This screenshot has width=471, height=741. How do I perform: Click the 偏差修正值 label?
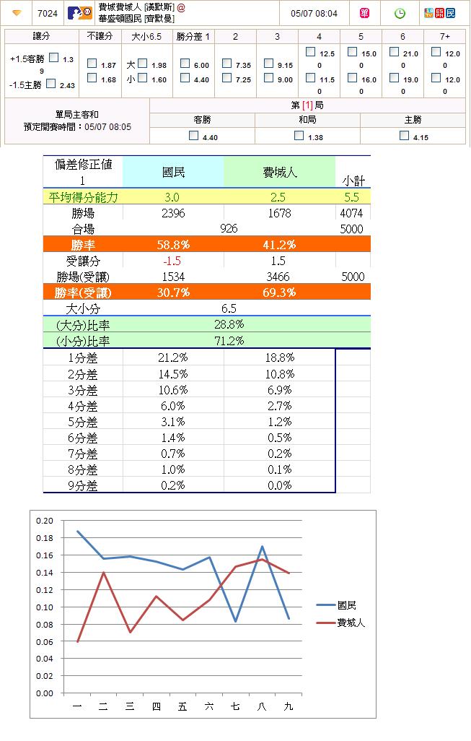[83, 165]
